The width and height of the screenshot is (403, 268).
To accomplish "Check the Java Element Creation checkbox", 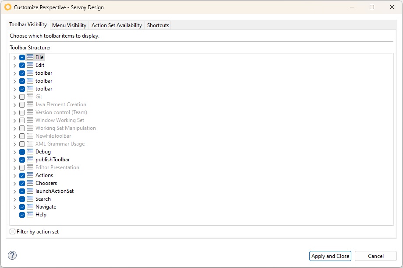I will (x=22, y=104).
